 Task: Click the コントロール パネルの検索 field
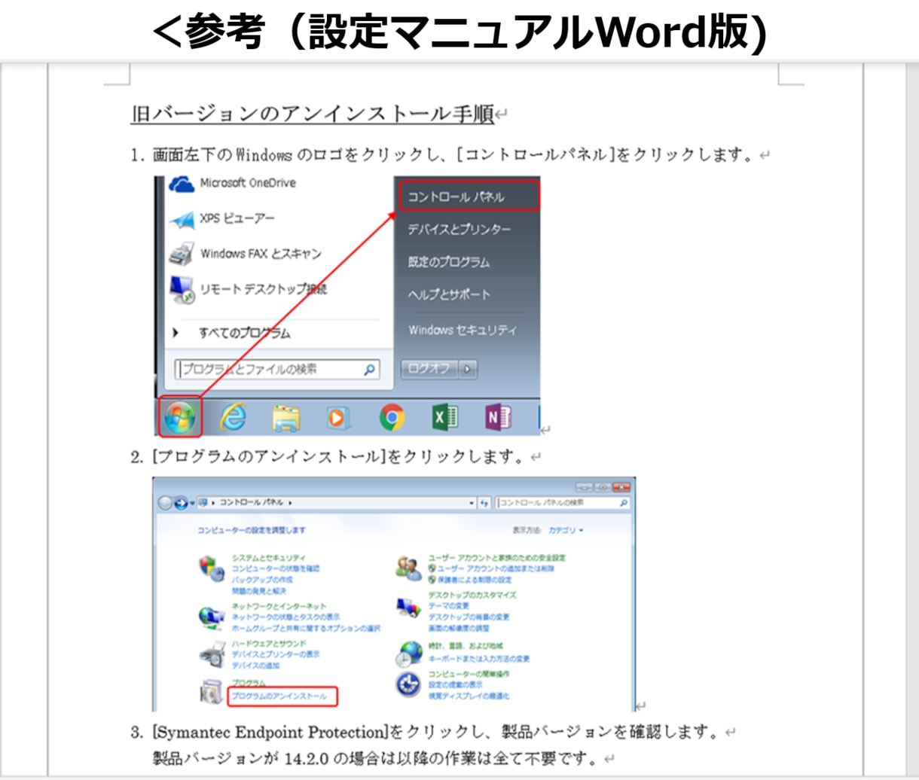(x=563, y=502)
